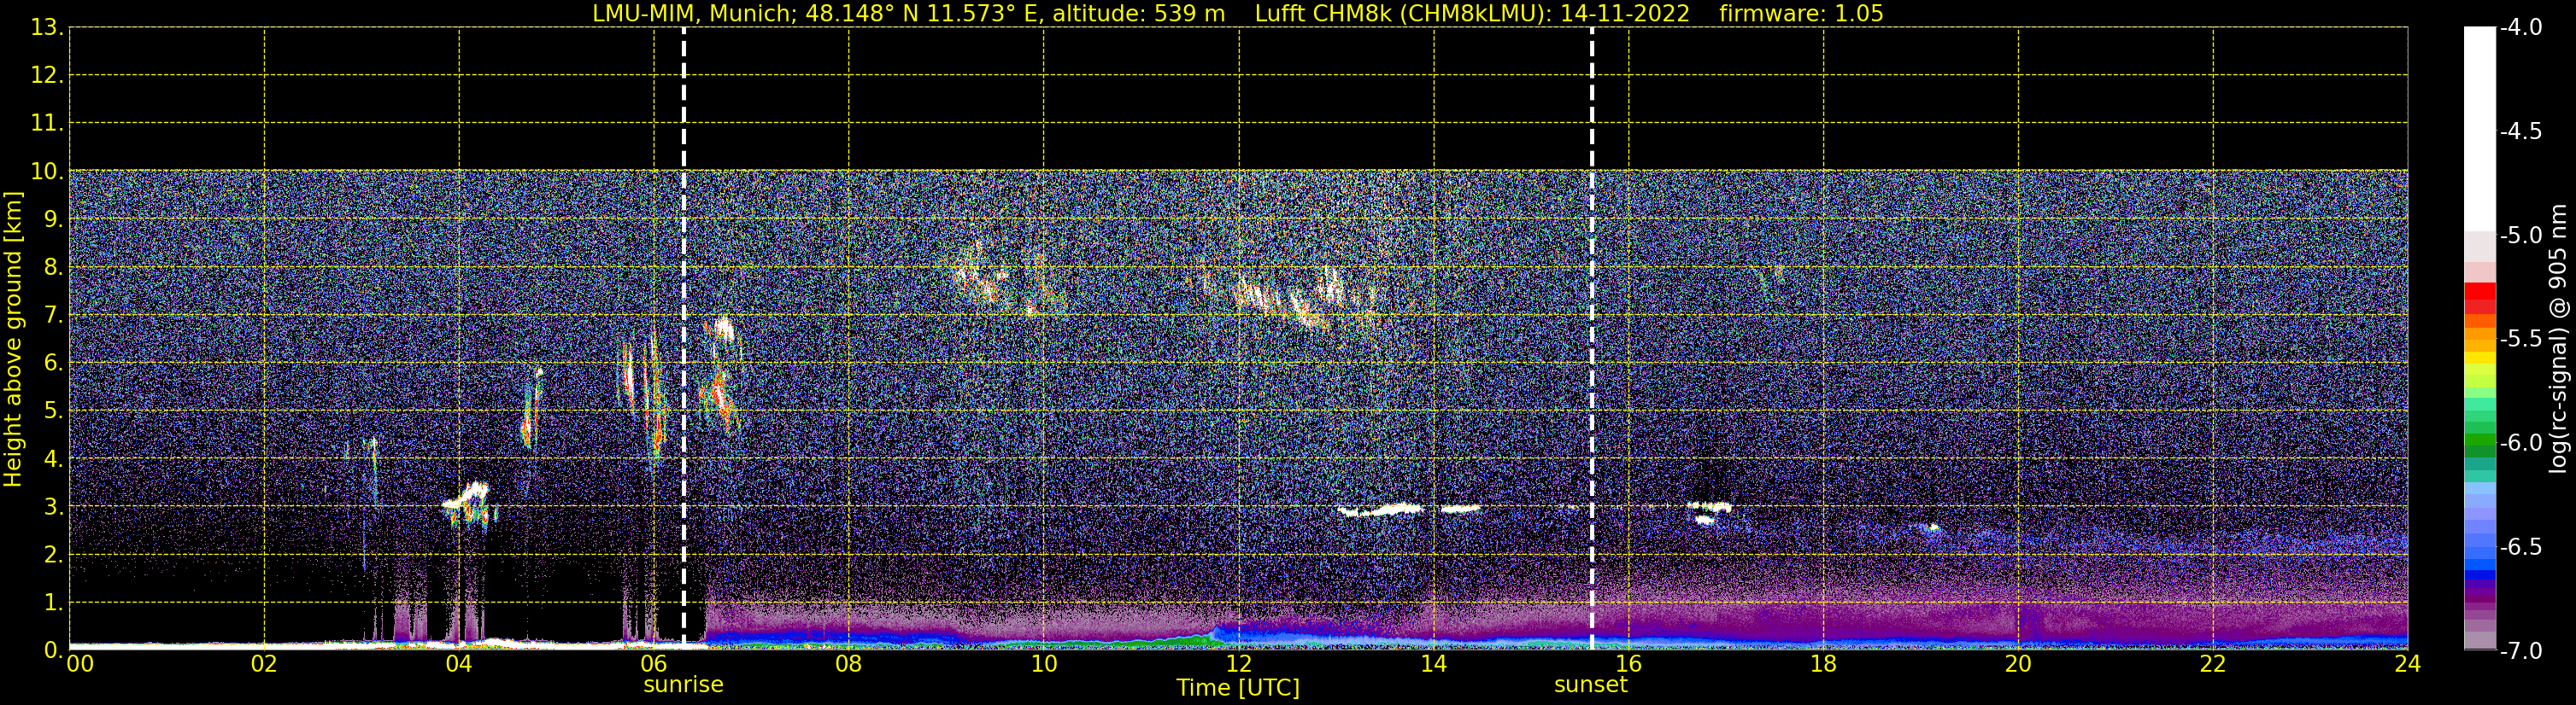Click colorbar tick label '-6.5'
This screenshot has height=705, width=2576.
2520,547
